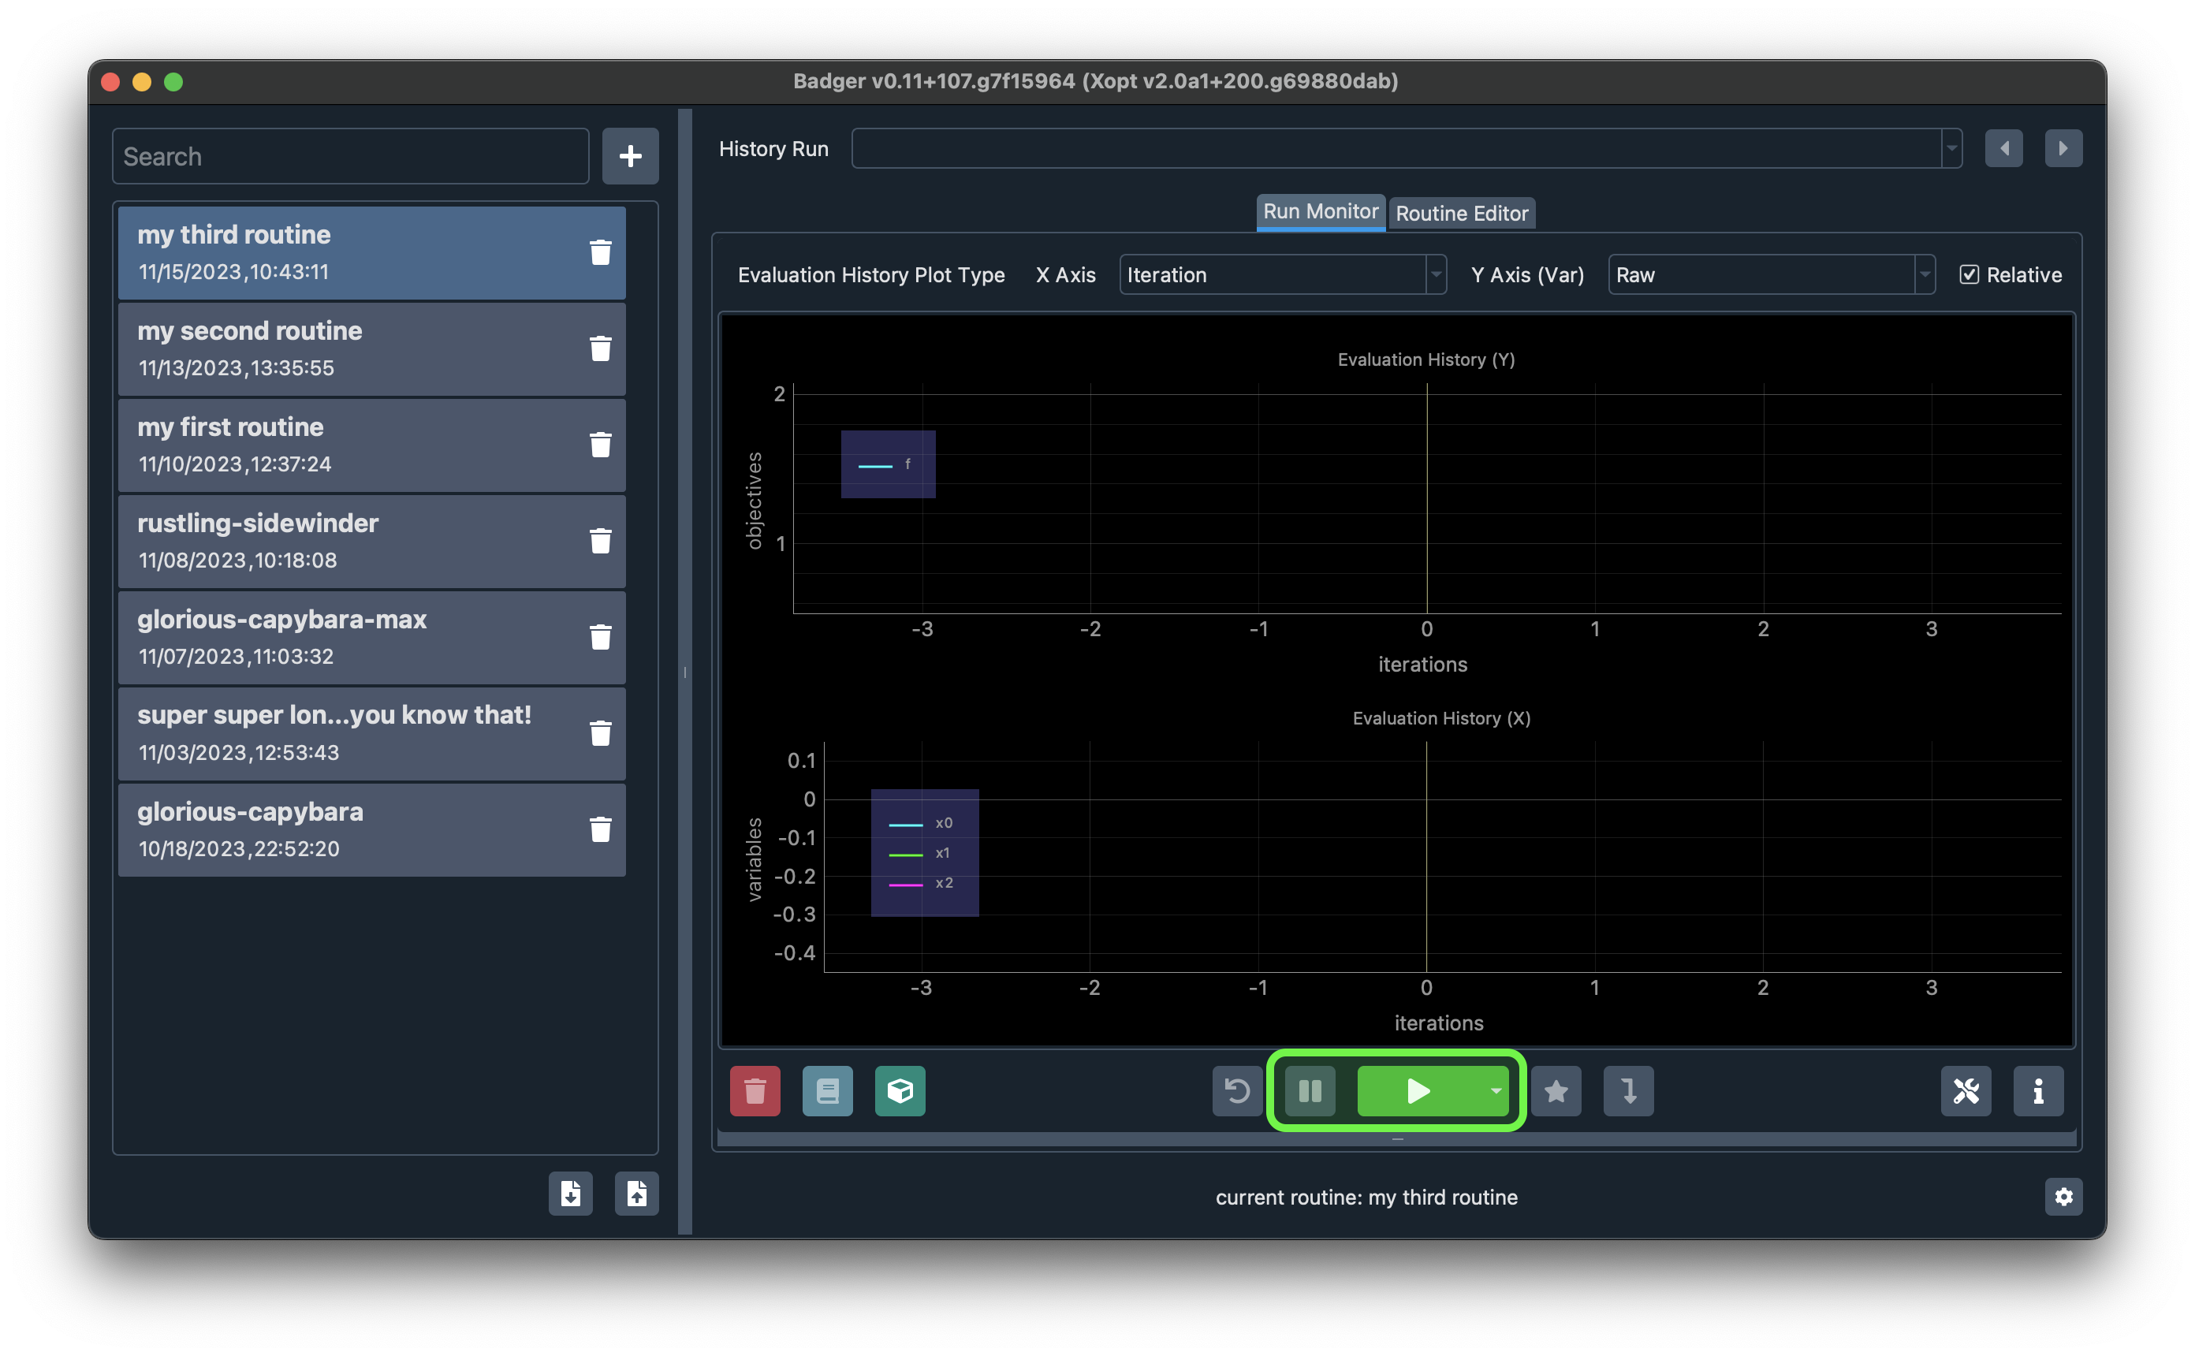The height and width of the screenshot is (1356, 2195).
Task: Delete 'my first routine' via trash icon
Action: pos(601,444)
